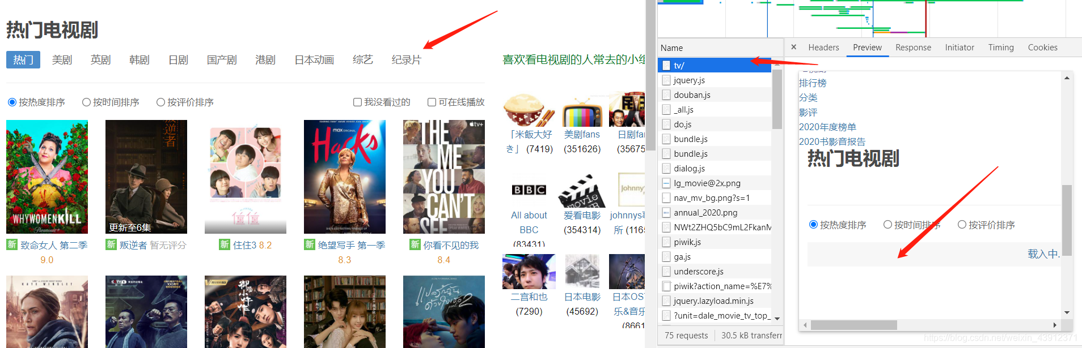Select the douban.js request file icon
The width and height of the screenshot is (1082, 348).
tap(666, 95)
